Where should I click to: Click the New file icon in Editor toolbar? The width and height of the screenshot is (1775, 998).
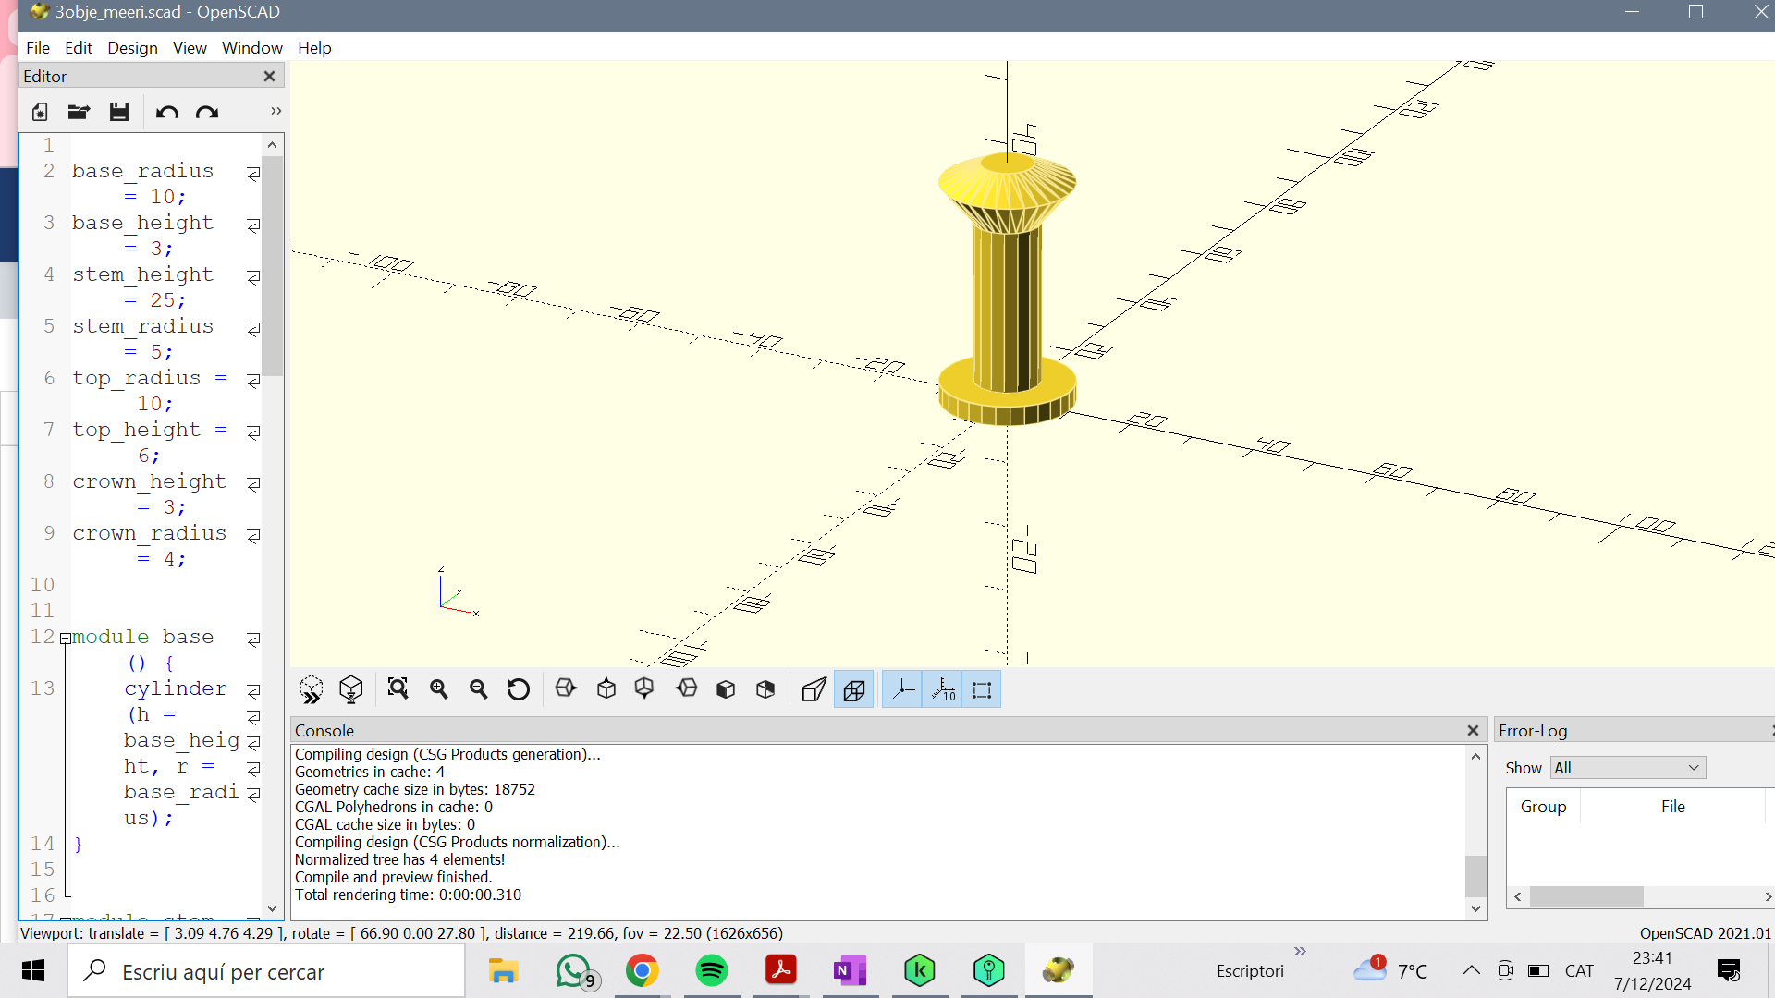pos(40,112)
